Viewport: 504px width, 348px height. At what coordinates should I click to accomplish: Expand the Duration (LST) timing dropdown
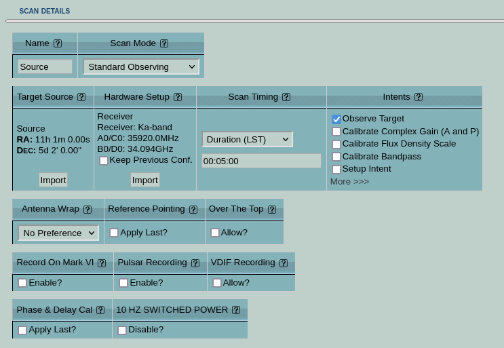pyautogui.click(x=247, y=139)
